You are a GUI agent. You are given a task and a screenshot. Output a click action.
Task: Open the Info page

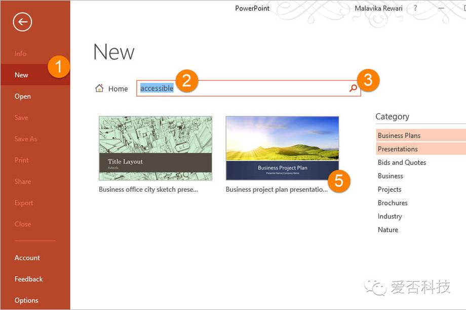(x=20, y=54)
